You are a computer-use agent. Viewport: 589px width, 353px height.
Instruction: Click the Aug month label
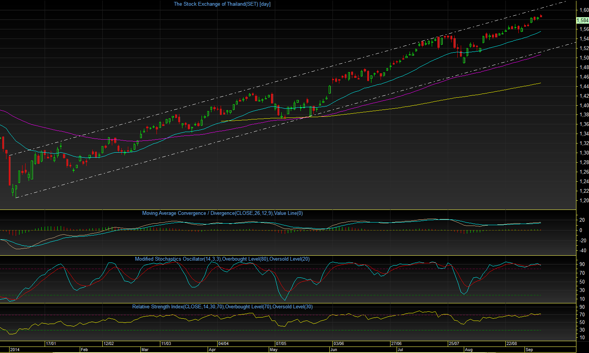(x=468, y=350)
